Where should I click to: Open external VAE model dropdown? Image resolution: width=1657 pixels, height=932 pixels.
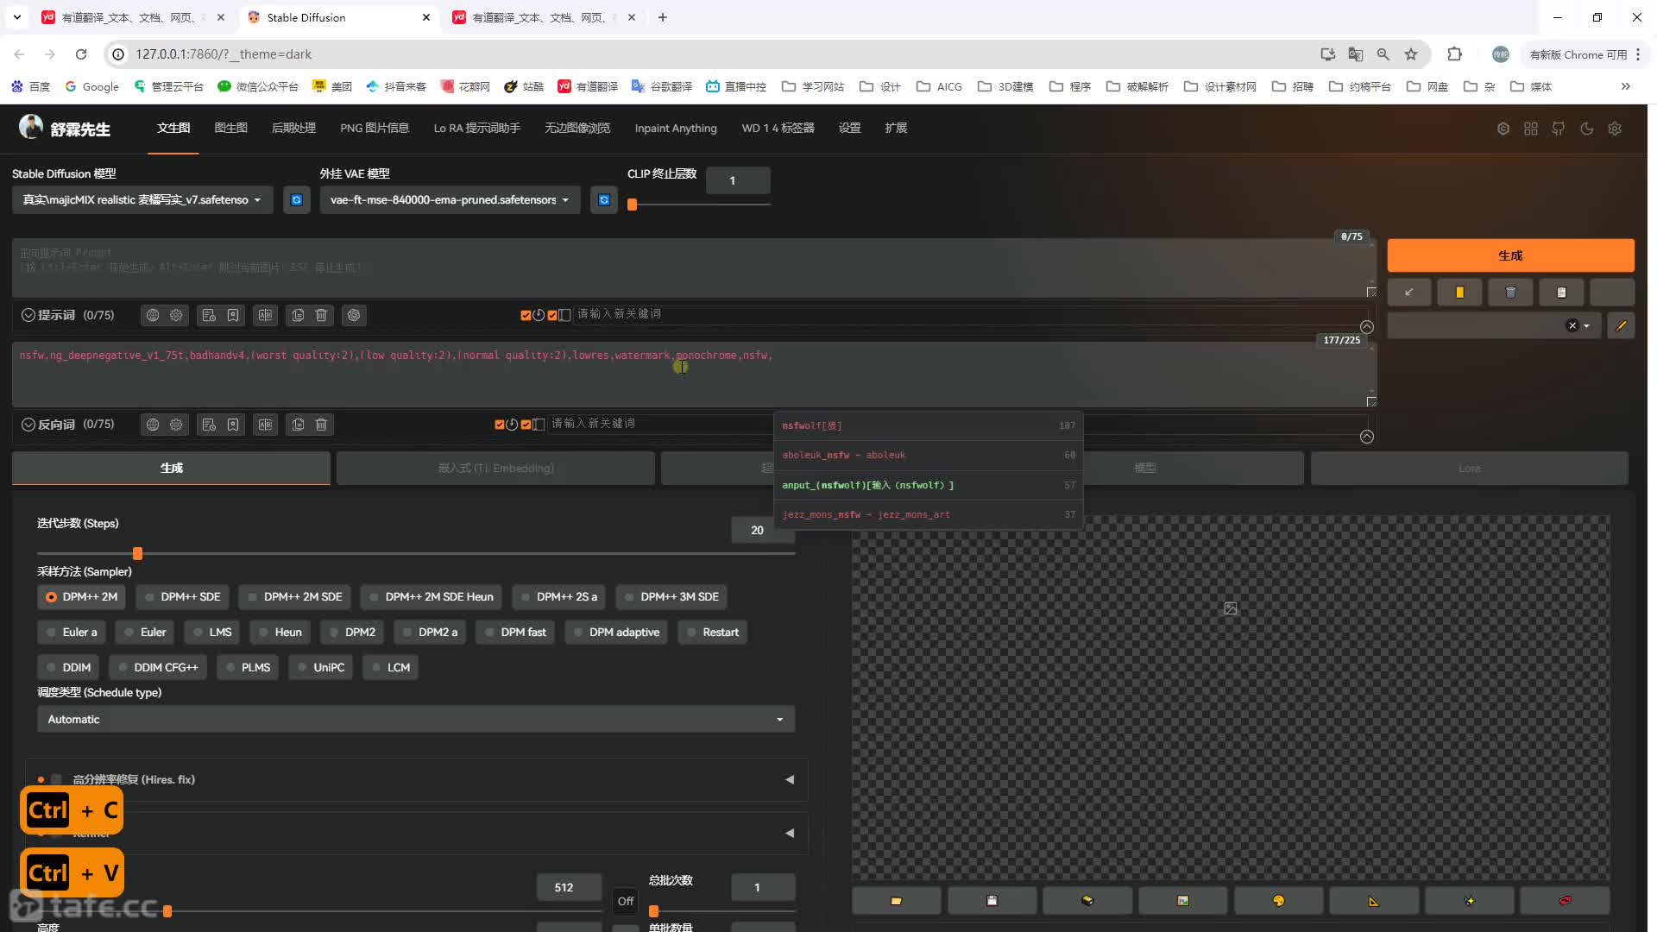(450, 200)
